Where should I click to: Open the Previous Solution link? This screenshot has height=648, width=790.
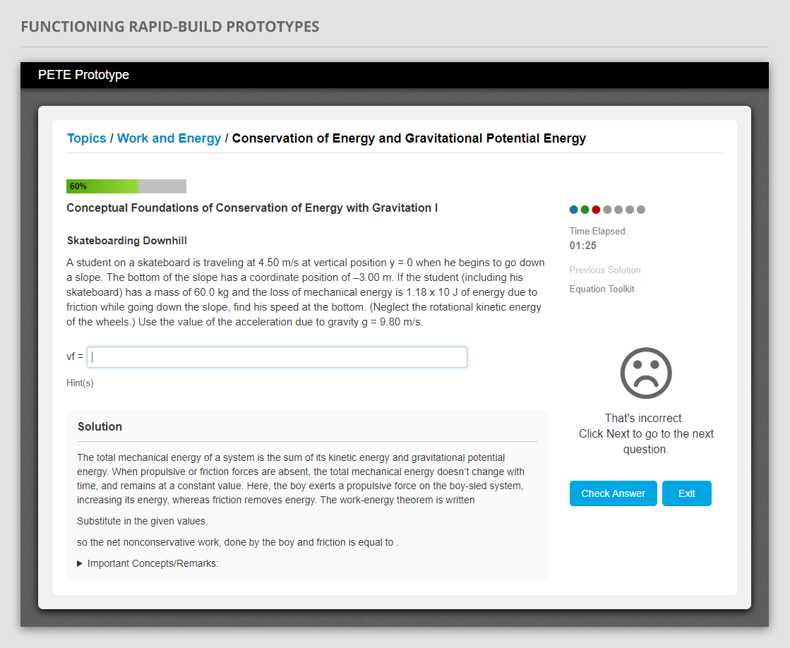605,270
